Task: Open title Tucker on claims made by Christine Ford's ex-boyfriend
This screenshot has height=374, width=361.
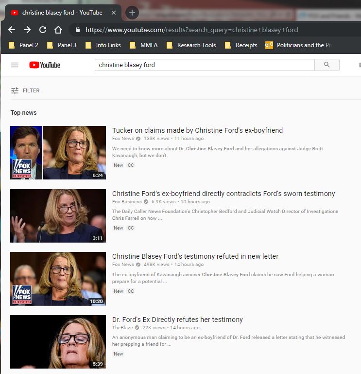Action: point(197,130)
